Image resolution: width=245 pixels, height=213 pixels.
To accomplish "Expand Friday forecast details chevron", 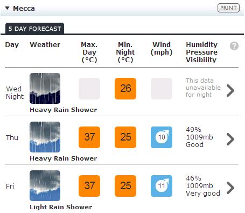I will (x=230, y=188).
